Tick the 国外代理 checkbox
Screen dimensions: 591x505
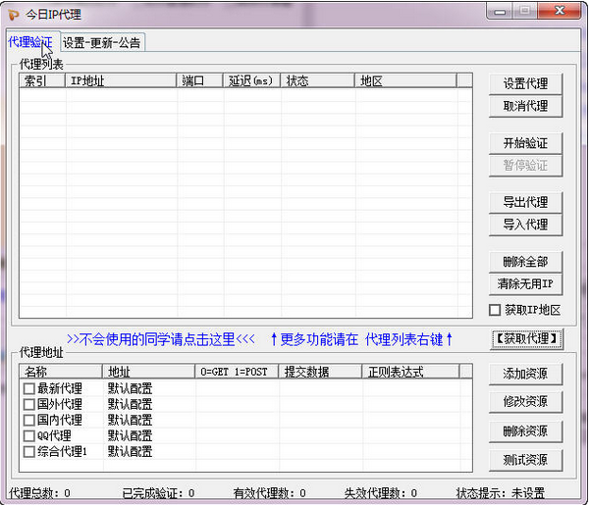(29, 404)
